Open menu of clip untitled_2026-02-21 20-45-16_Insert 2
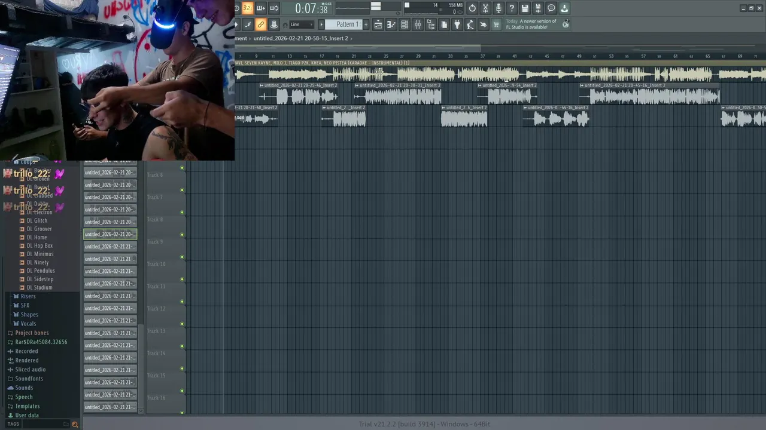Image resolution: width=766 pixels, height=430 pixels. (582, 85)
